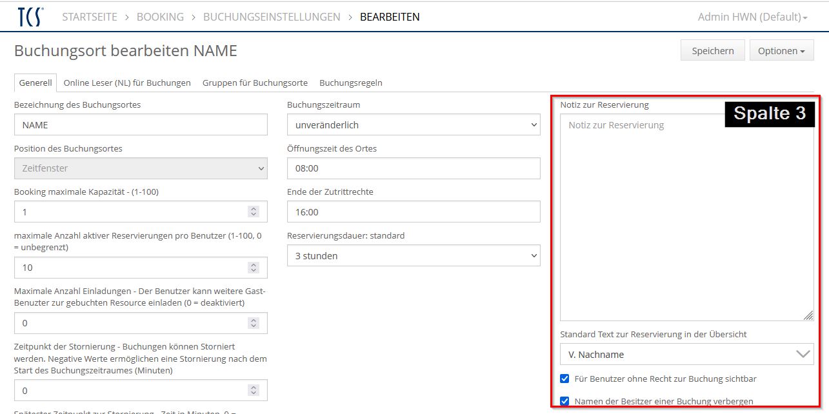This screenshot has width=829, height=414.
Task: Uncheck 'Namen der Besitzer einer Buchung verbergen'
Action: pos(565,401)
